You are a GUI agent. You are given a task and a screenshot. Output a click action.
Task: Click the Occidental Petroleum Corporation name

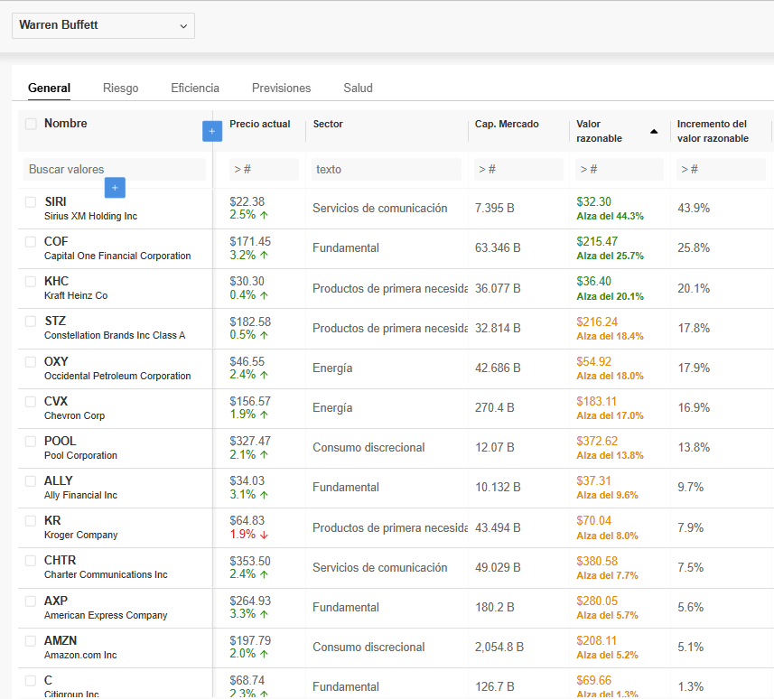117,377
